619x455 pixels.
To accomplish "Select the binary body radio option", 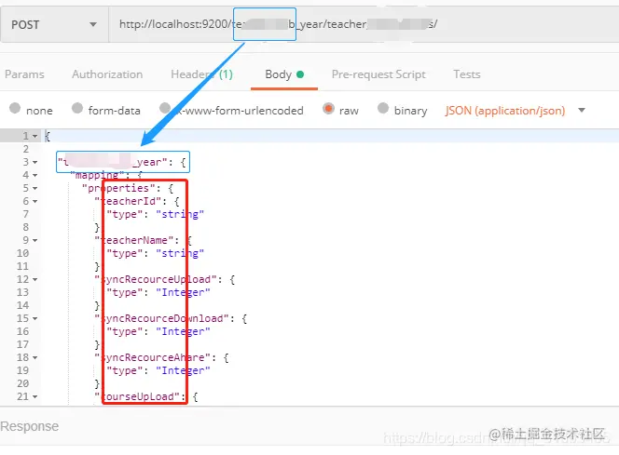I will (x=383, y=108).
